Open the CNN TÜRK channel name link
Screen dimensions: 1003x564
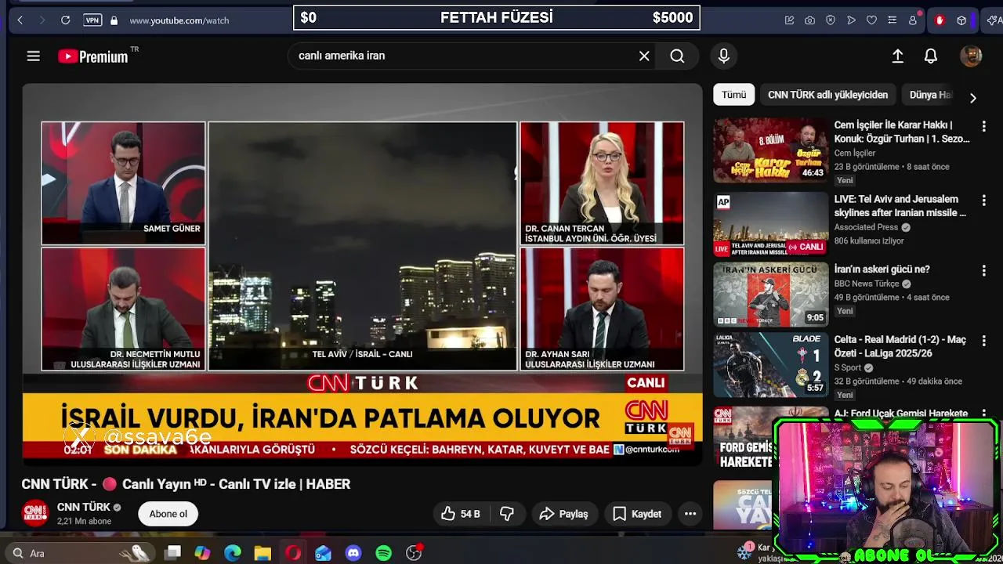(84, 507)
